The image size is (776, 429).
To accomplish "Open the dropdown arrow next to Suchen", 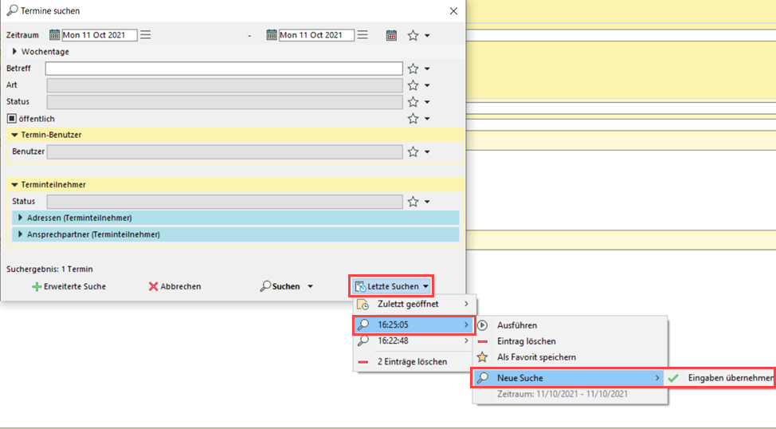I will pos(311,286).
